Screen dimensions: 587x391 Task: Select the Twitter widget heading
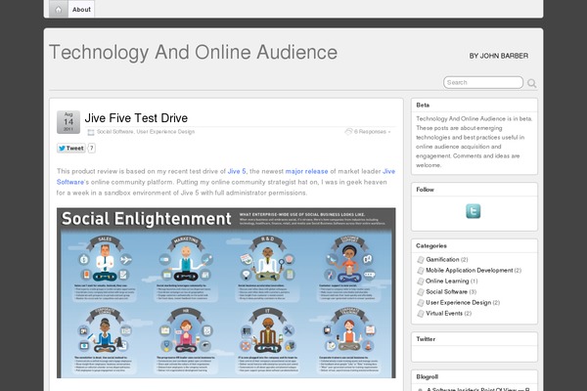point(426,339)
